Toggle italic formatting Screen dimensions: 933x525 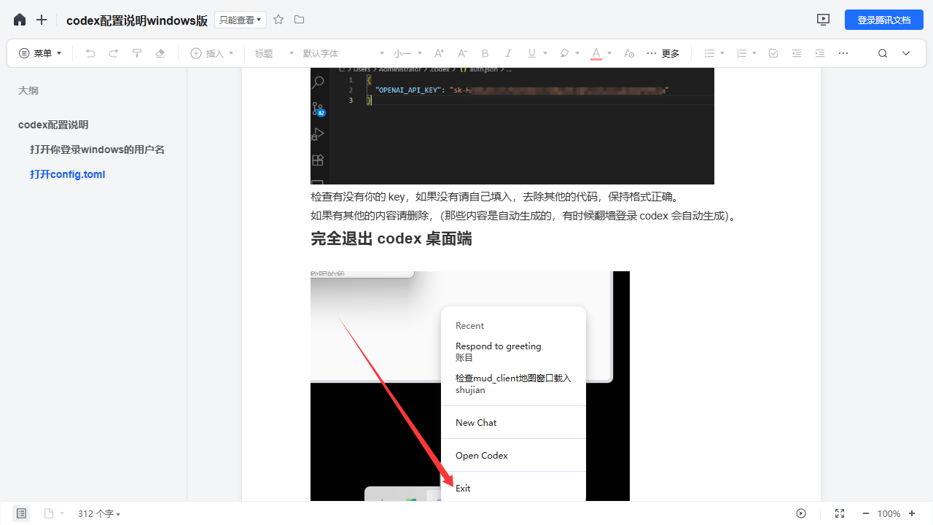[x=509, y=53]
